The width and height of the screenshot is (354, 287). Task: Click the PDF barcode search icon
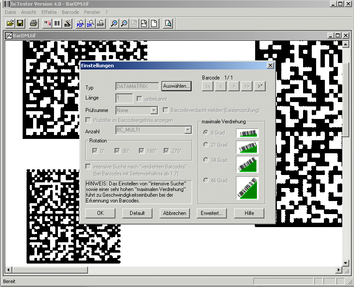(x=81, y=23)
